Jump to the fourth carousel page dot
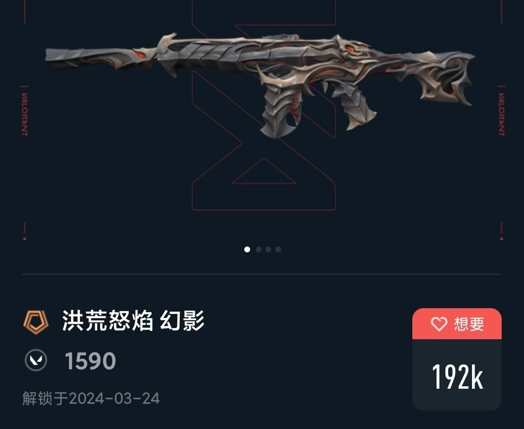 click(278, 249)
